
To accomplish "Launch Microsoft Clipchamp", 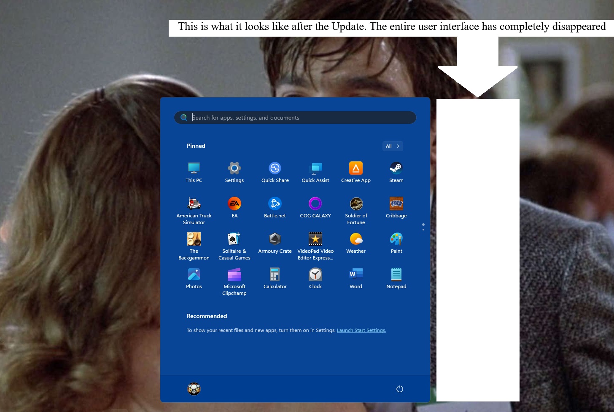I will click(234, 281).
